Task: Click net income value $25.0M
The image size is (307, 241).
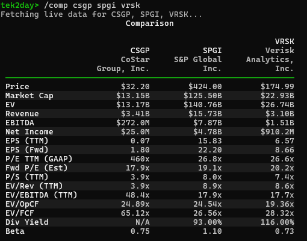Action: (135, 132)
